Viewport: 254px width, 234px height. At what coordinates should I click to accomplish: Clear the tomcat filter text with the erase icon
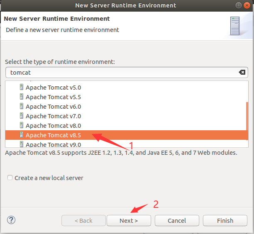[x=242, y=72]
